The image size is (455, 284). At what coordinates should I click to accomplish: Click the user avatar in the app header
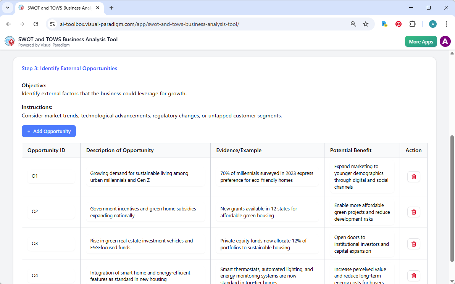(x=445, y=41)
